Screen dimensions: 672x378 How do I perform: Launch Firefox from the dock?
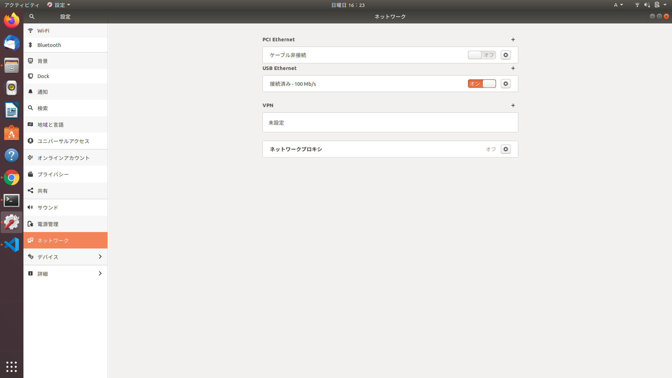(12, 20)
